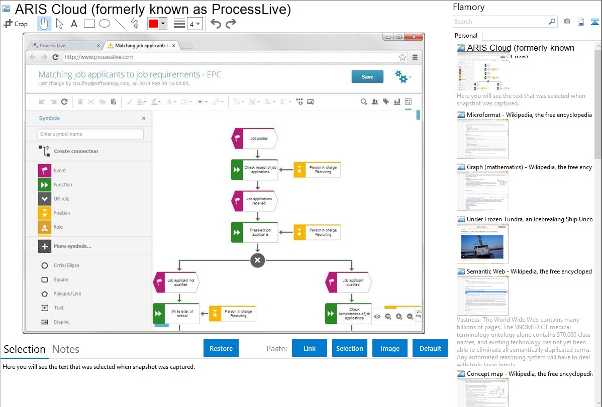The image size is (602, 407).
Task: Click the people icon in editor toolbar
Action: [x=375, y=102]
